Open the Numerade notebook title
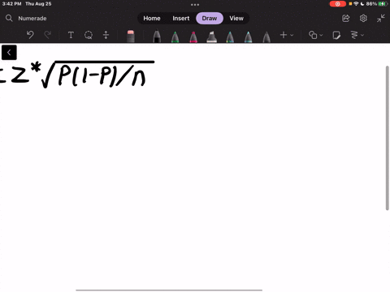Screen dimensions: 390x292 (32, 19)
